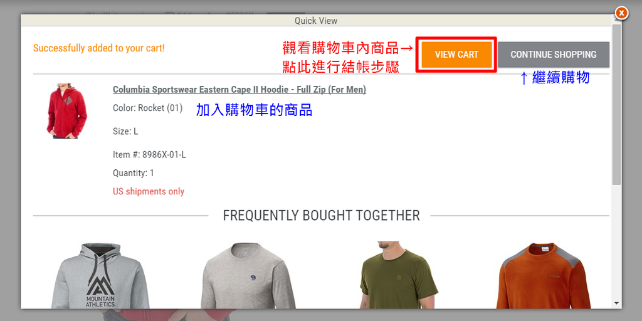Close Quick View with the orange X icon
The image size is (642, 321).
pos(621,13)
